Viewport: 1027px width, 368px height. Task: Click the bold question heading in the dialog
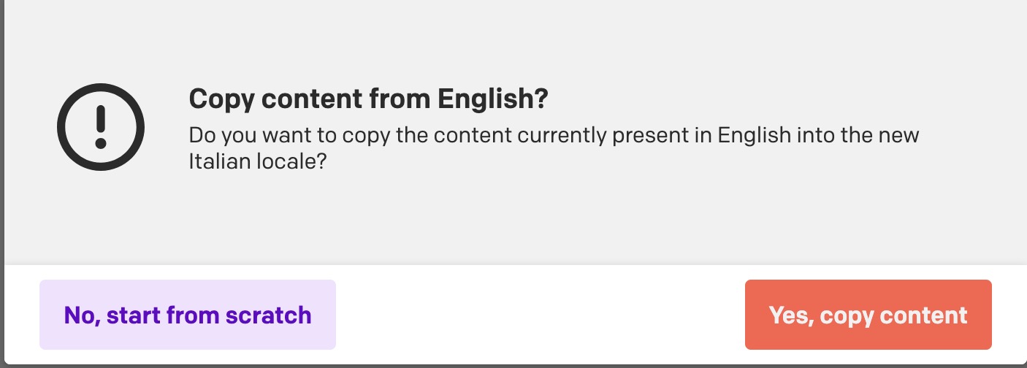pyautogui.click(x=368, y=100)
